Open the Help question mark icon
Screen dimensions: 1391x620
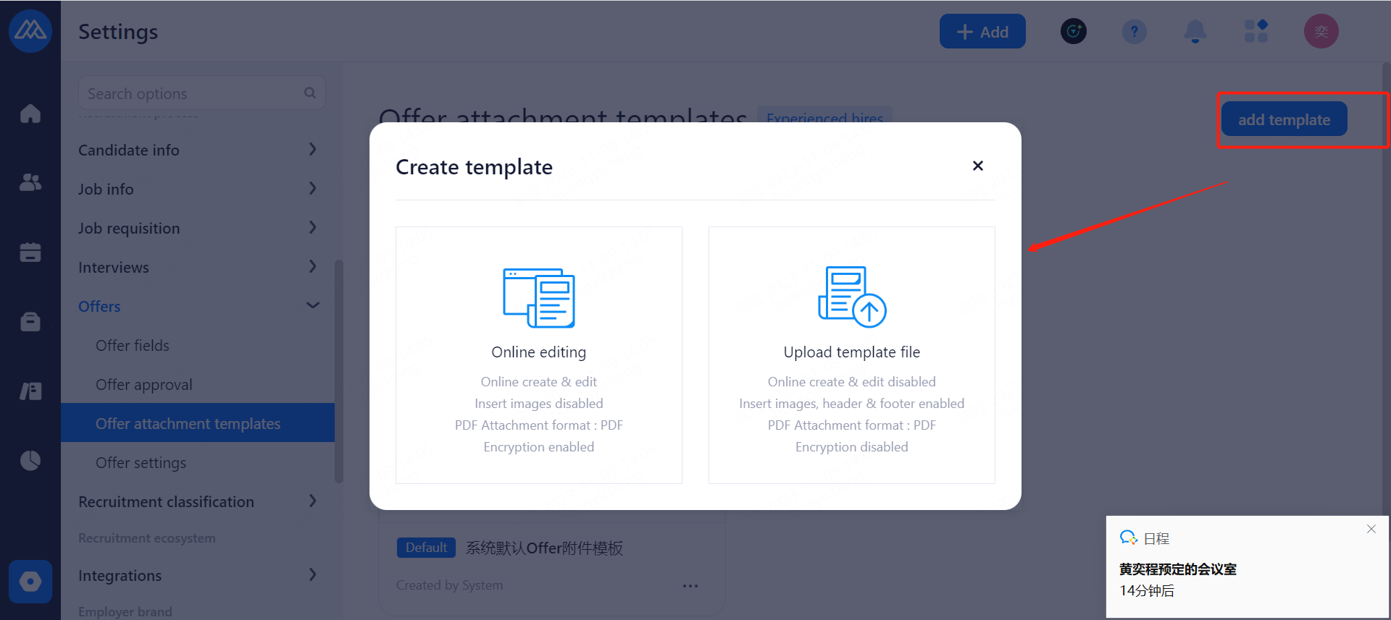(x=1135, y=31)
